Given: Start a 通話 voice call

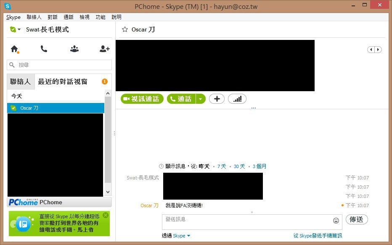Looking at the screenshot, I should 181,99.
